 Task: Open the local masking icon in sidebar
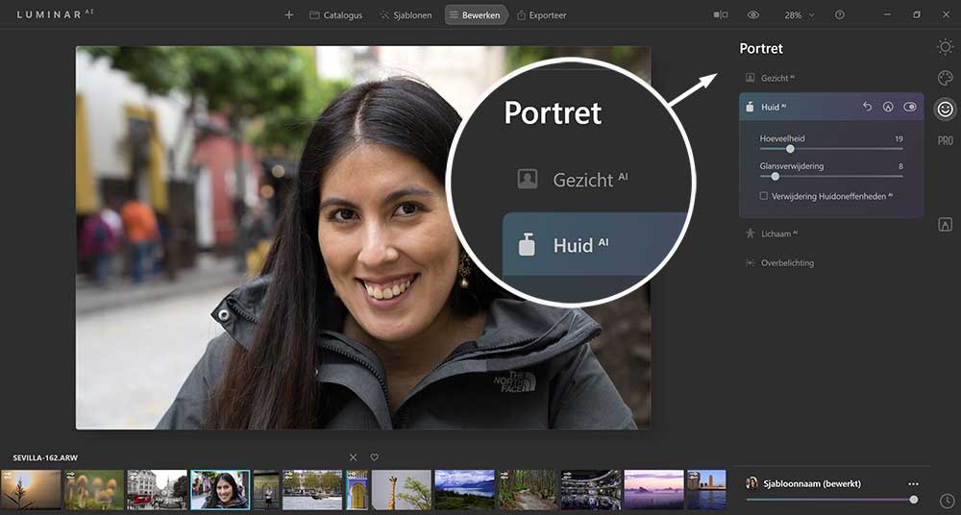(x=945, y=225)
